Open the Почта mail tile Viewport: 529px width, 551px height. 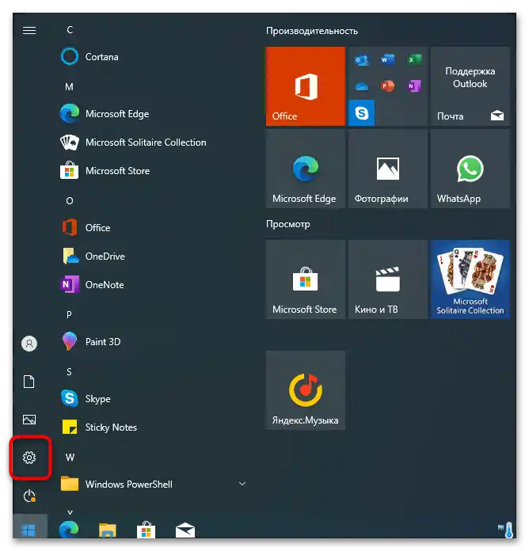coord(470,86)
